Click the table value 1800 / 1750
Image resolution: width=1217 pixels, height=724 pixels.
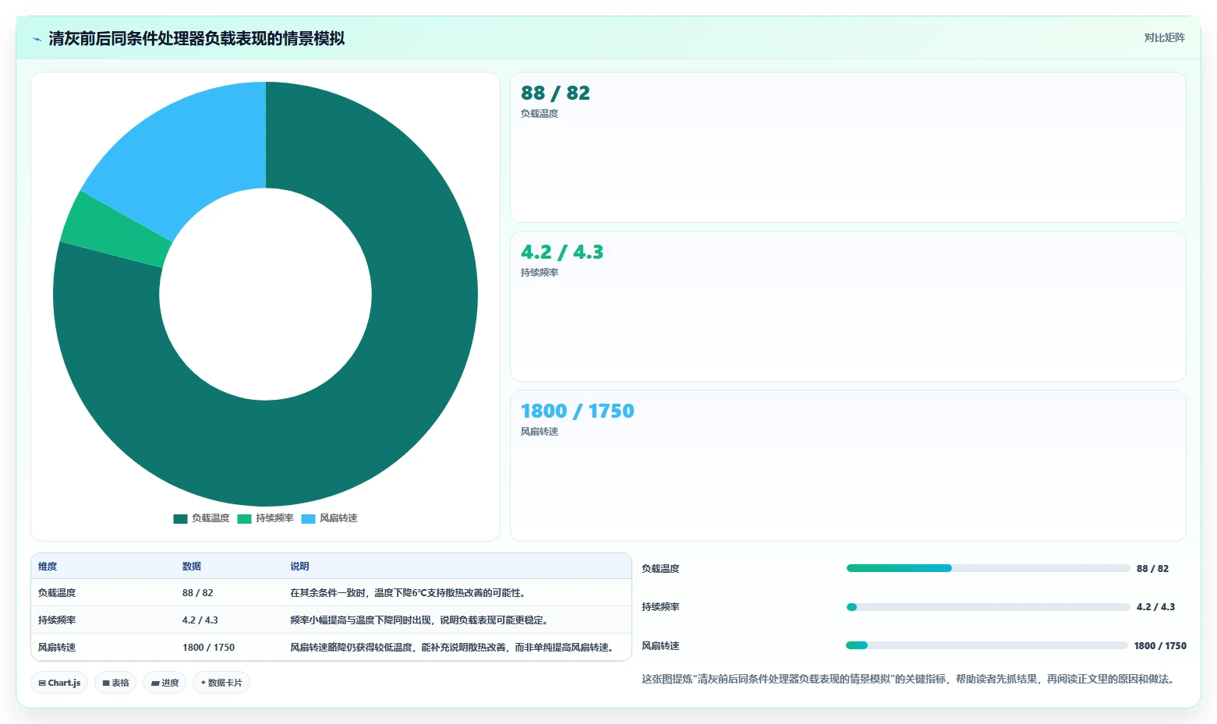208,648
